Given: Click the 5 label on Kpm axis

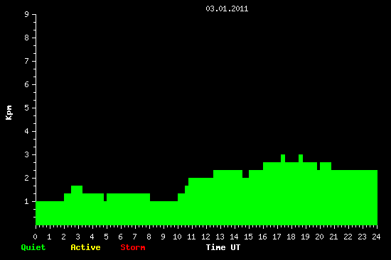Looking at the screenshot, I should click(27, 108).
